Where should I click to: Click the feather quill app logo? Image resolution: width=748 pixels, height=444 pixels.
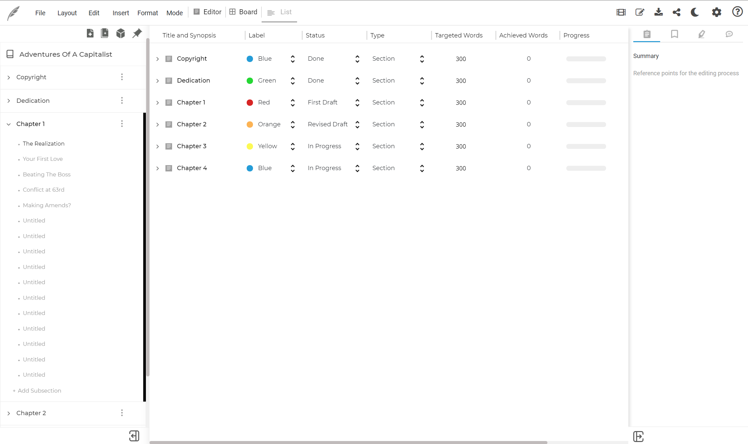click(13, 13)
